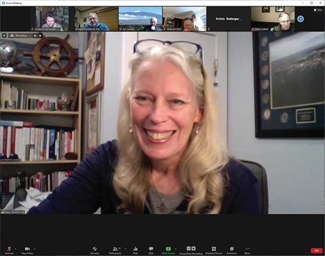The width and height of the screenshot is (325, 256).
Task: Click the green Share Screen icon
Action: [168, 249]
